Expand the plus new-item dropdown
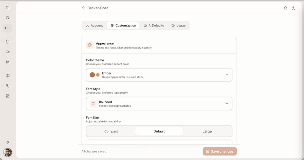Viewport: 304px width, 160px height. (x=8, y=28)
